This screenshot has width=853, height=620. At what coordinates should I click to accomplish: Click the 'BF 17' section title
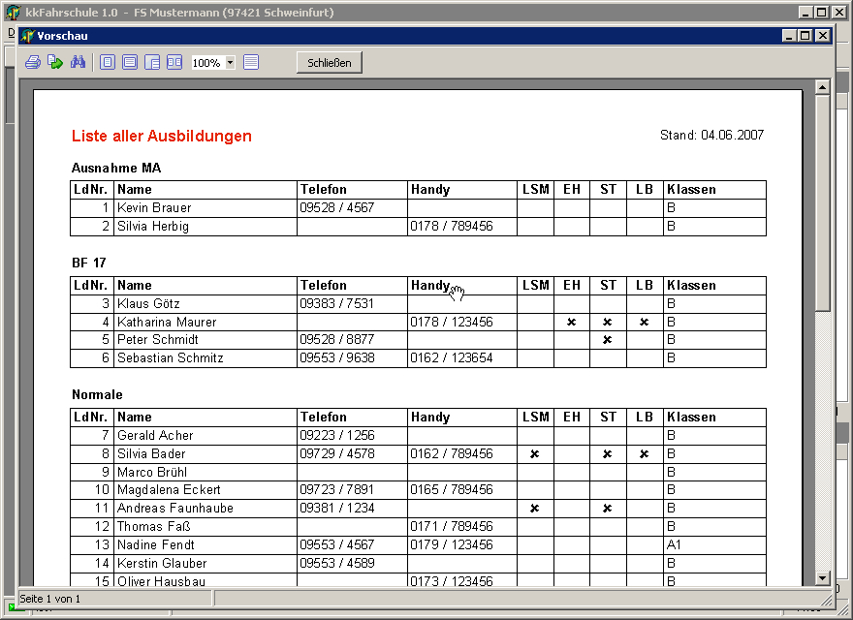point(88,263)
